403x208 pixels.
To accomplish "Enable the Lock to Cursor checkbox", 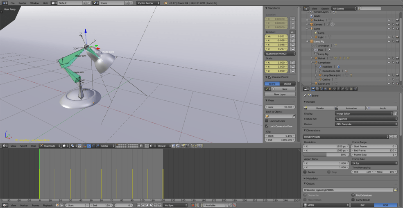I will click(x=267, y=121).
